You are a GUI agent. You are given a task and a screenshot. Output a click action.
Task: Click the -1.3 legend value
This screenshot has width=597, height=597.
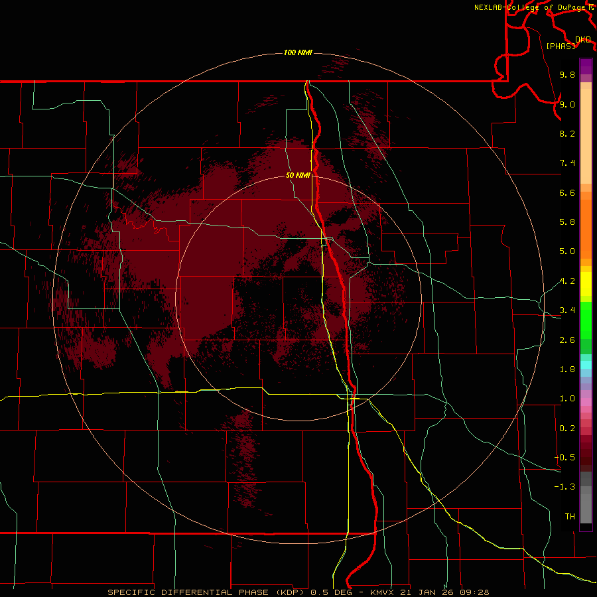point(564,487)
